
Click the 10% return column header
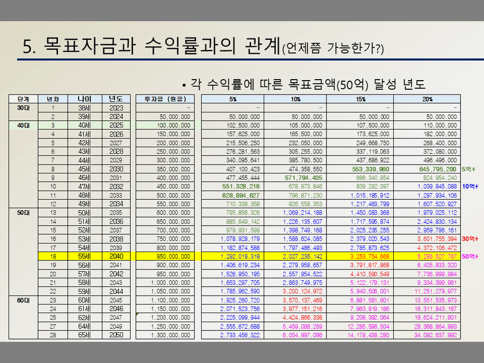(x=295, y=99)
